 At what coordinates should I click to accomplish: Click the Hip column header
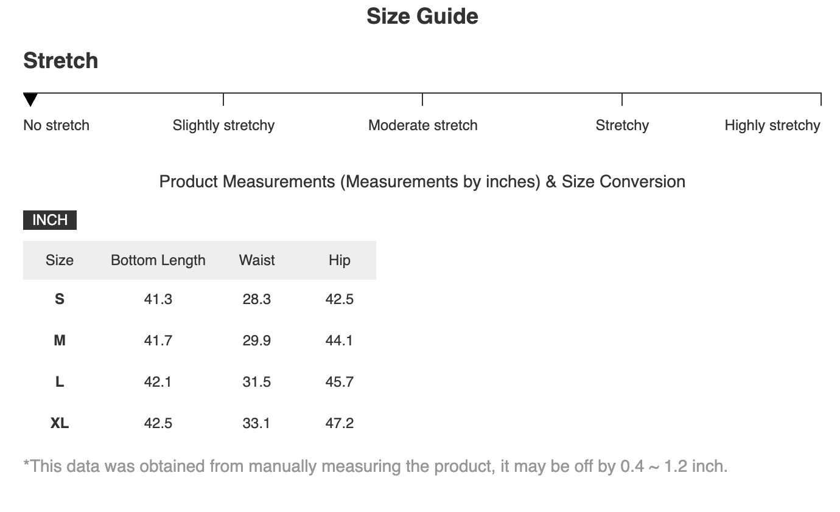pyautogui.click(x=340, y=260)
